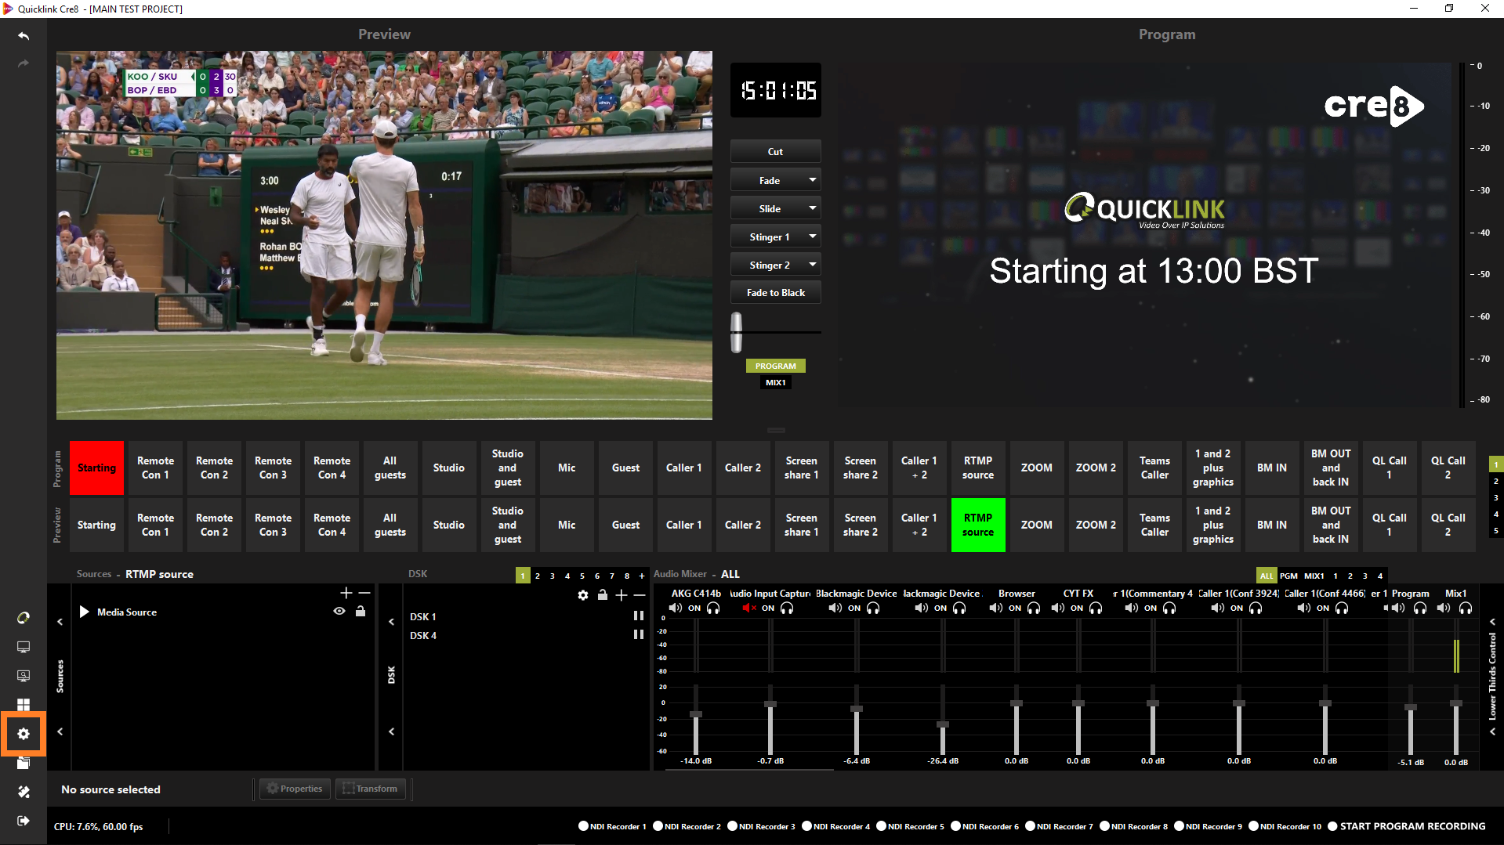Screen dimensions: 1504x845
Task: Toggle NDI Recorder 5 recording
Action: coord(910,826)
